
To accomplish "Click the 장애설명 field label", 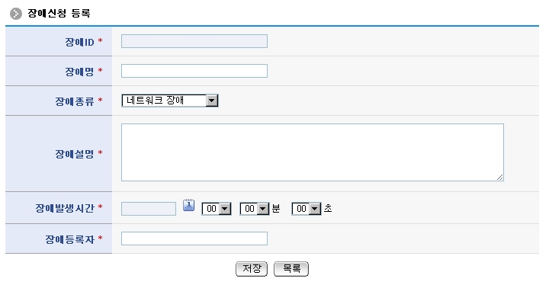I will pos(75,154).
